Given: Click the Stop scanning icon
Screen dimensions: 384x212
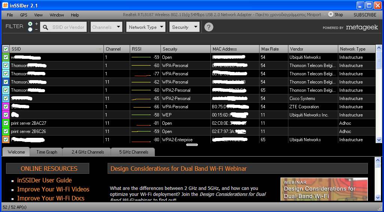Looking at the screenshot, I should point(331,15).
